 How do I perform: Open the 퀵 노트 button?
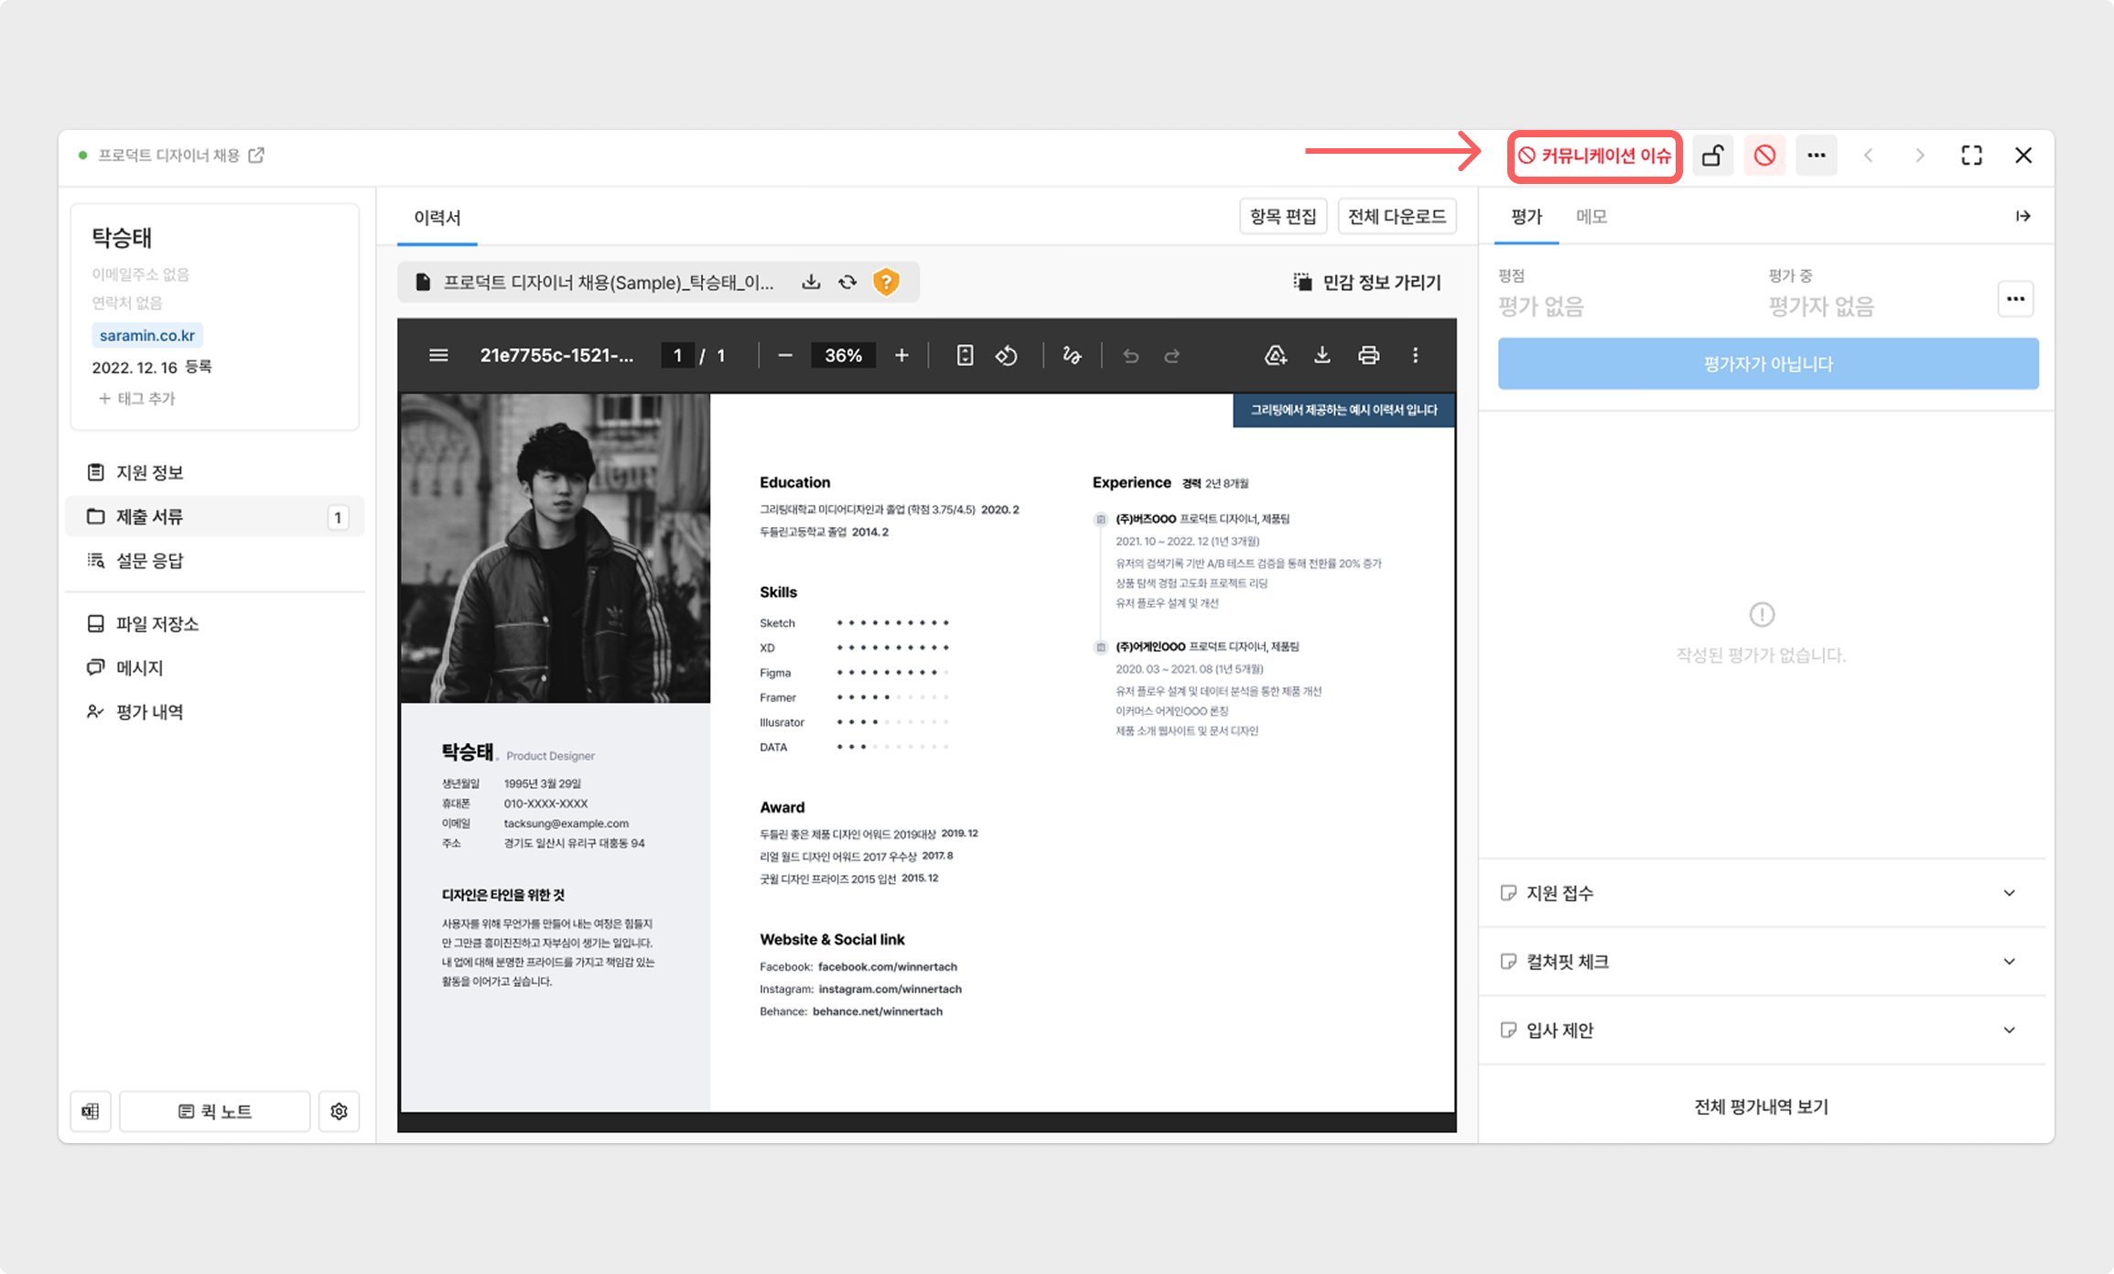coord(215,1111)
